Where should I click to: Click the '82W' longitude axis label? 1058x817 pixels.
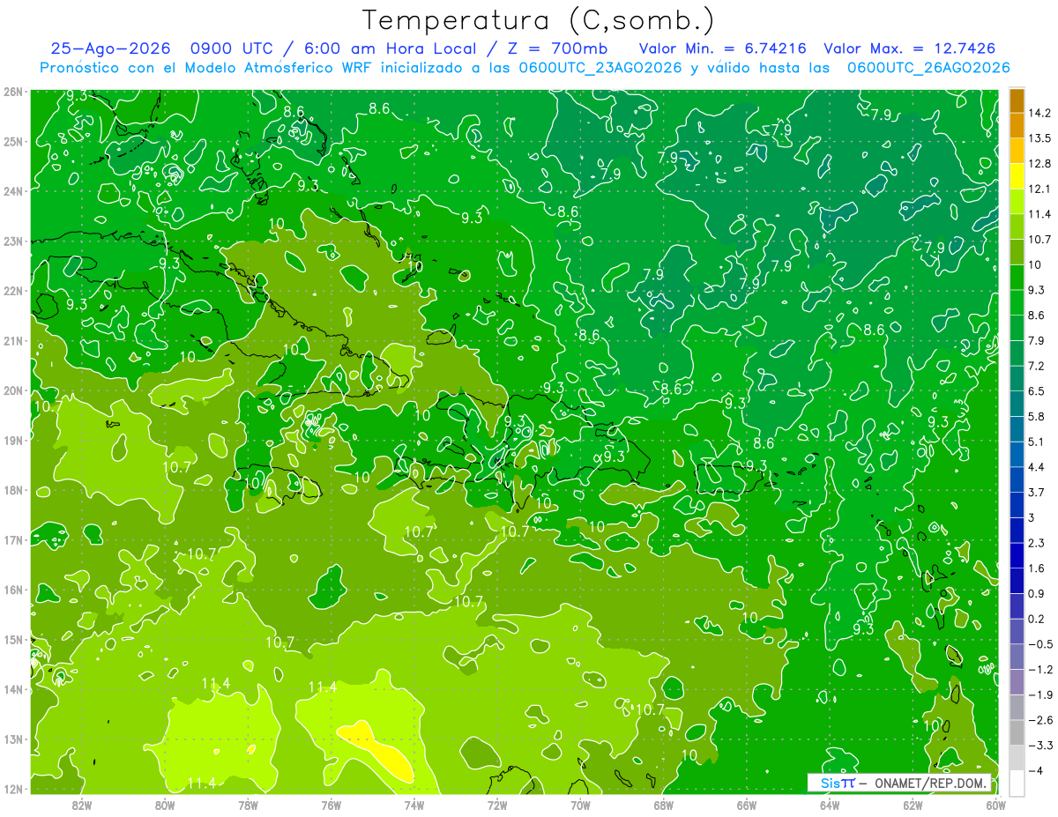pos(82,805)
